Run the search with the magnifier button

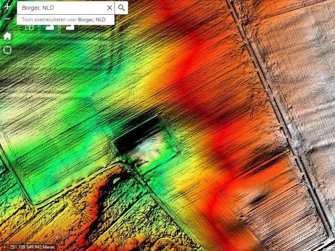[121, 8]
